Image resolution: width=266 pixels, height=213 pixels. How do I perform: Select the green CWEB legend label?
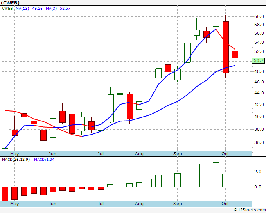pos(7,9)
